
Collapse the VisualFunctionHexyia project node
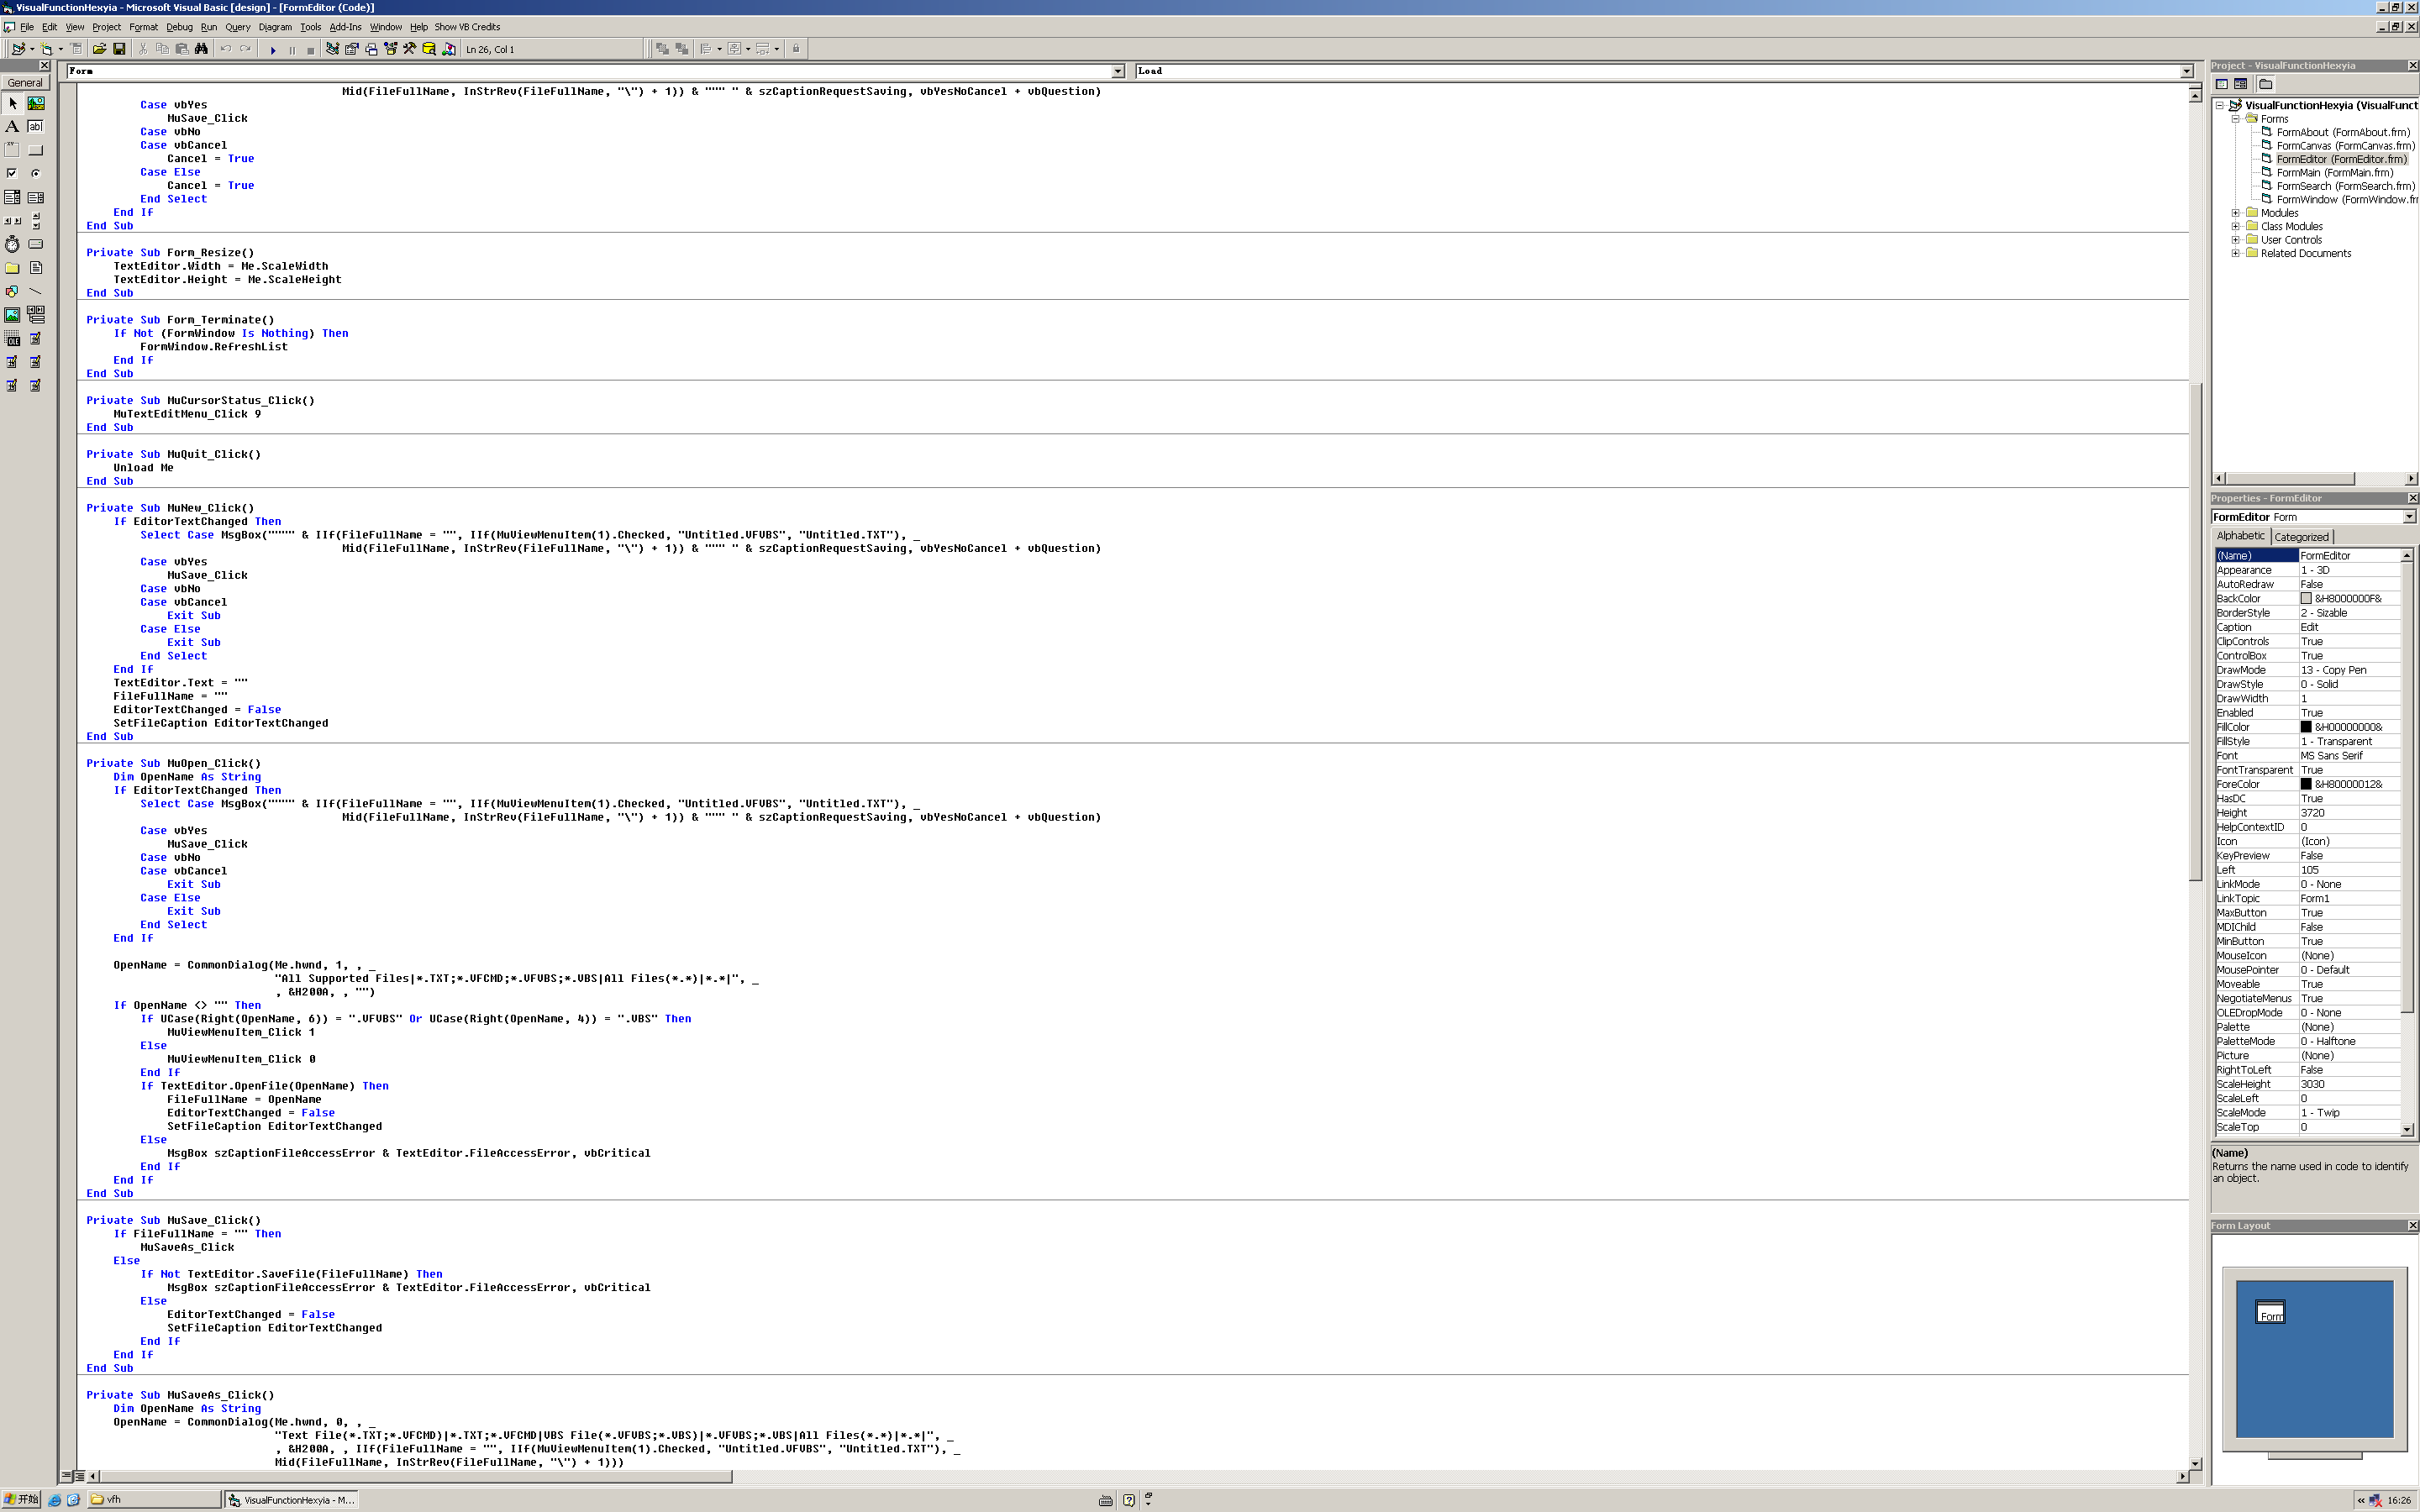(x=2220, y=105)
